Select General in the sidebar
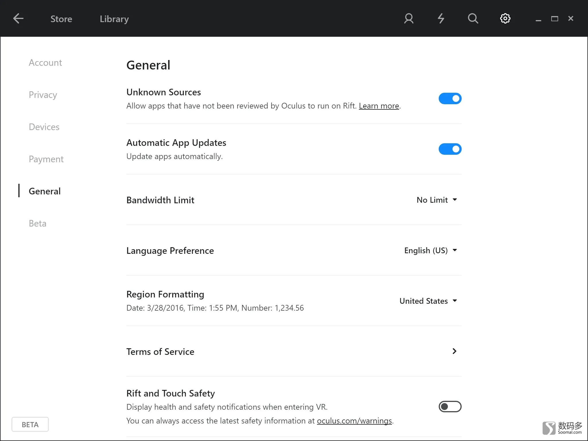Image resolution: width=588 pixels, height=441 pixels. [x=45, y=191]
